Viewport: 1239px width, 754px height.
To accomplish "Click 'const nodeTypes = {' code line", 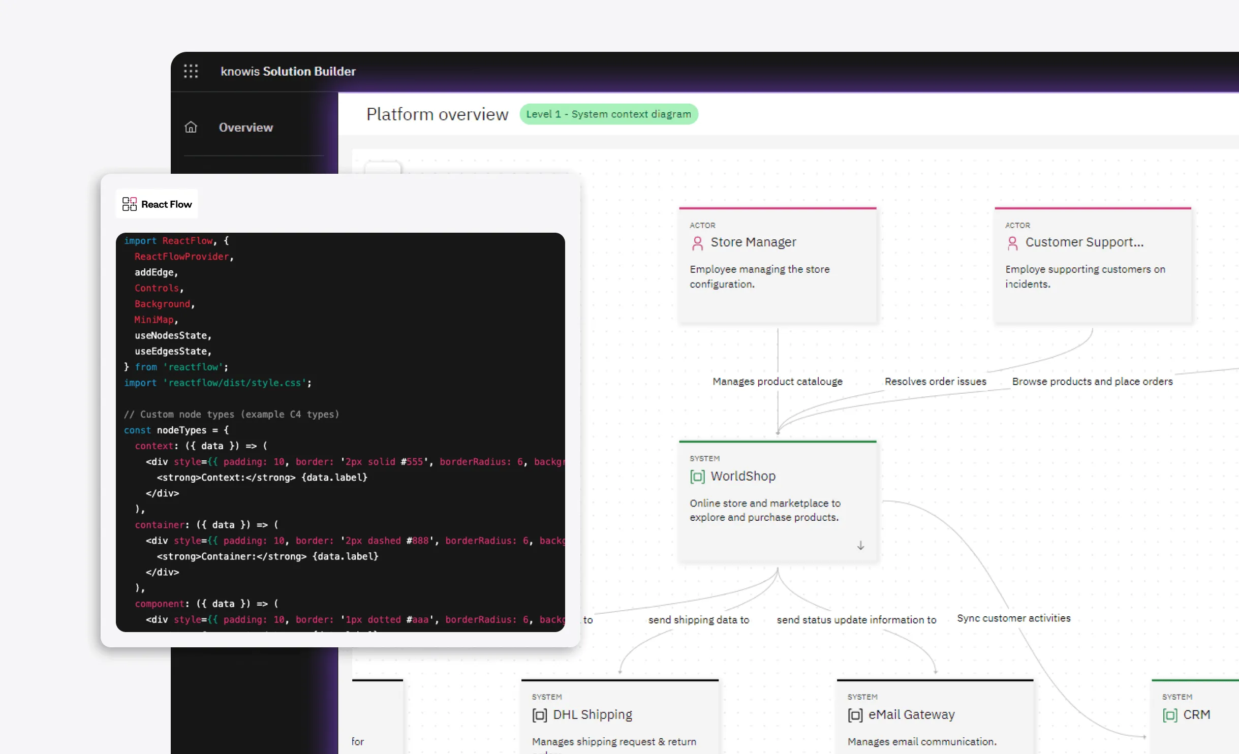I will (x=176, y=430).
